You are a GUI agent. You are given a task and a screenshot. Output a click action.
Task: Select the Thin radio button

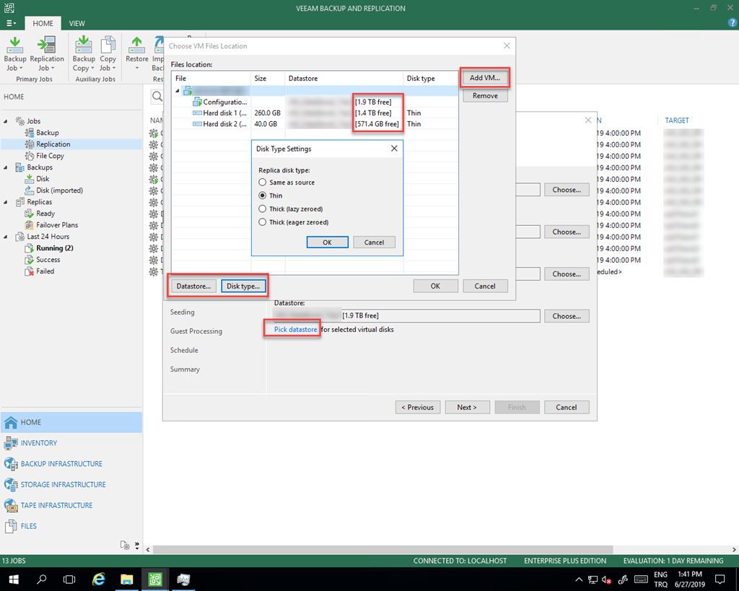[263, 195]
